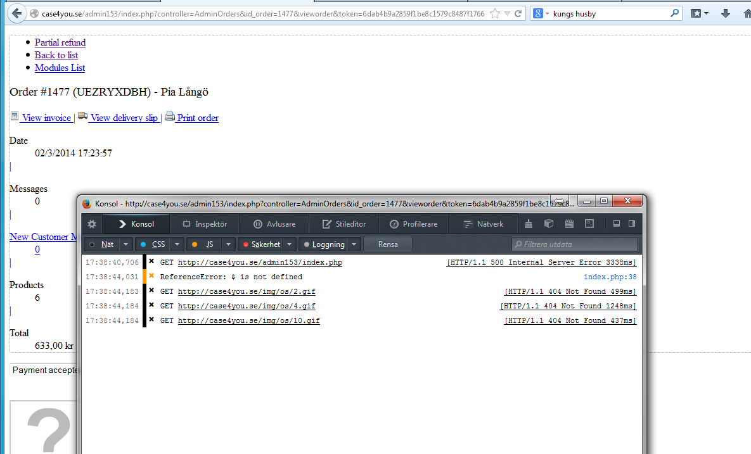The width and height of the screenshot is (751, 454).
Task: Clear the console with Rensa button
Action: click(x=388, y=244)
